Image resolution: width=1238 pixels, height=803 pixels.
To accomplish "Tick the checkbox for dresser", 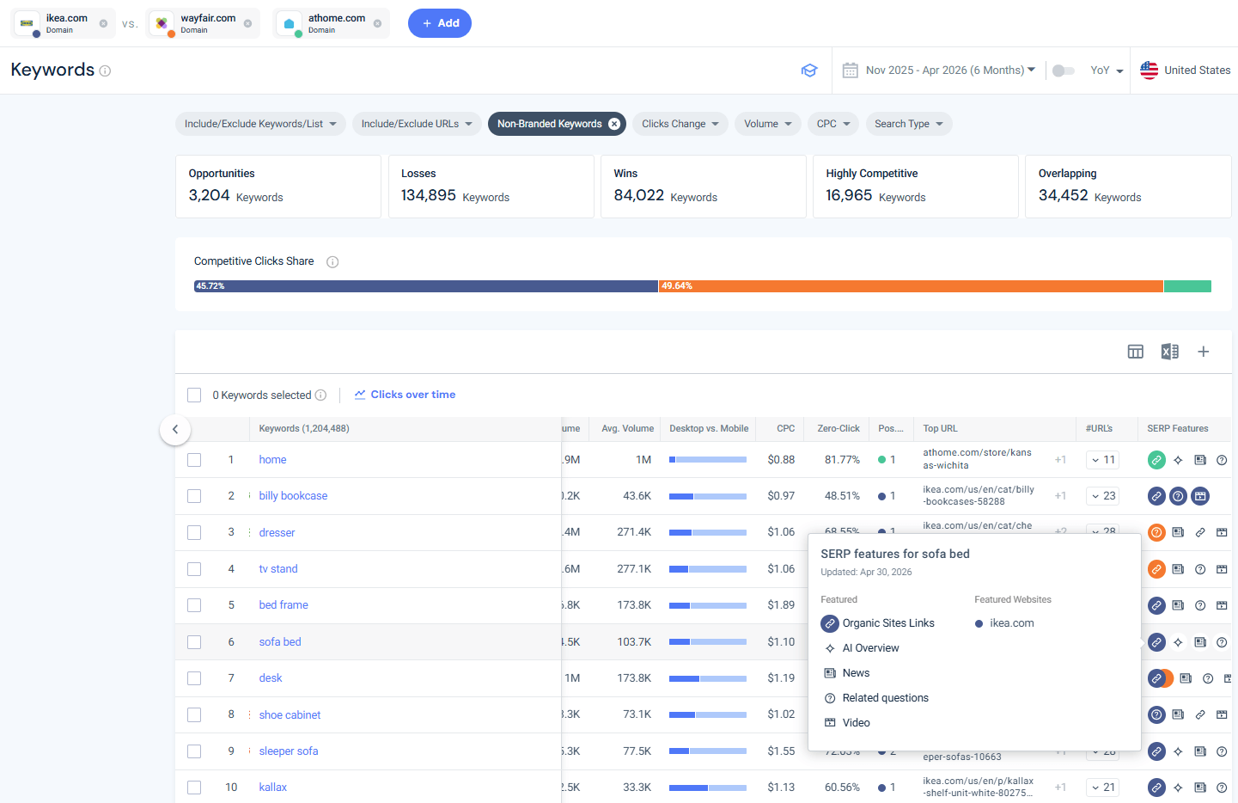I will click(x=194, y=533).
